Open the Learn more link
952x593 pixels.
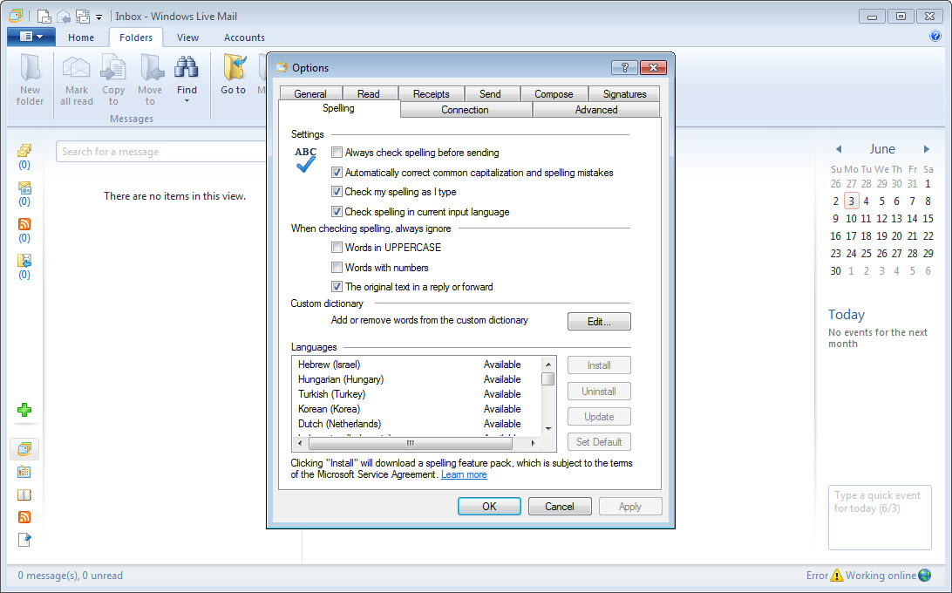coord(464,474)
